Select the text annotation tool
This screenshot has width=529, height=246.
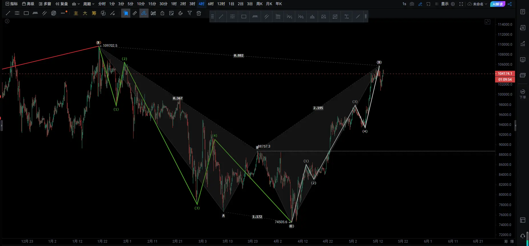coord(346,17)
